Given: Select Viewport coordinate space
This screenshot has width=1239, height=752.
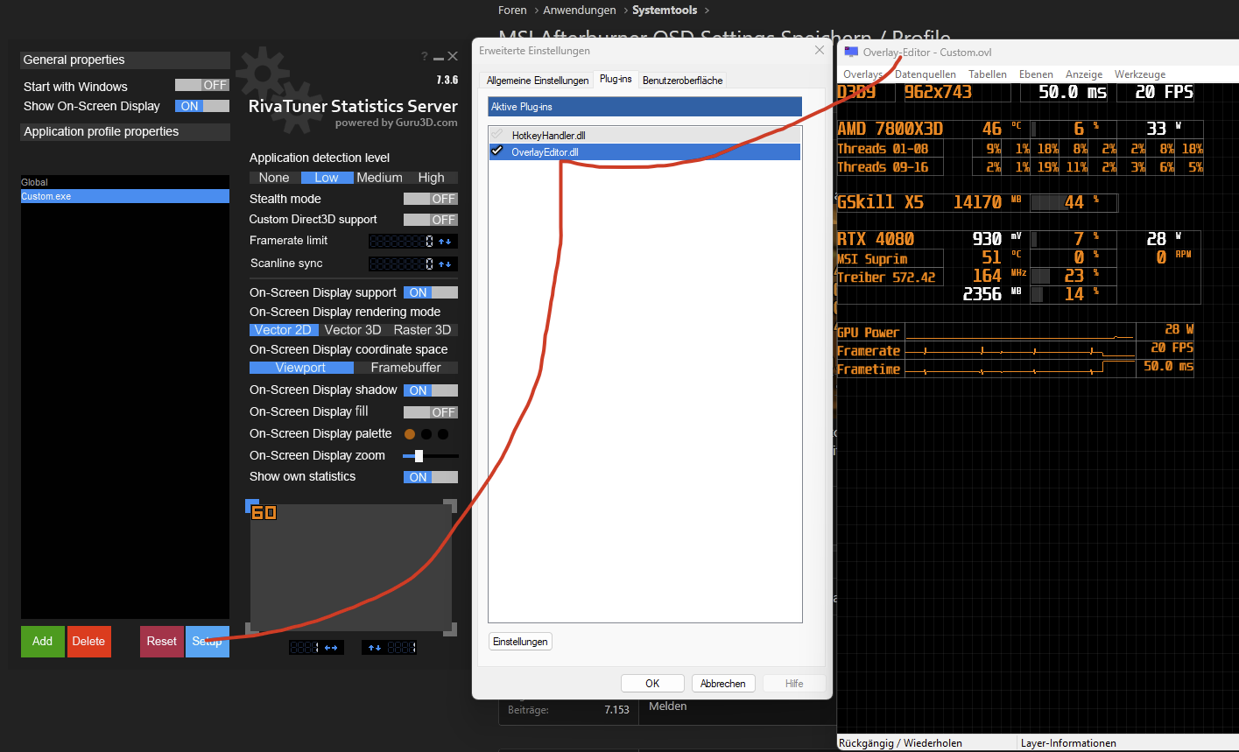Looking at the screenshot, I should point(300,368).
